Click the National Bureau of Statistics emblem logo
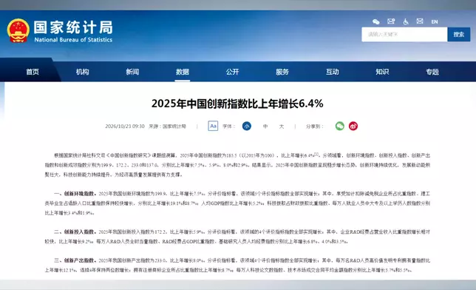This screenshot has height=290, width=476. (x=18, y=30)
